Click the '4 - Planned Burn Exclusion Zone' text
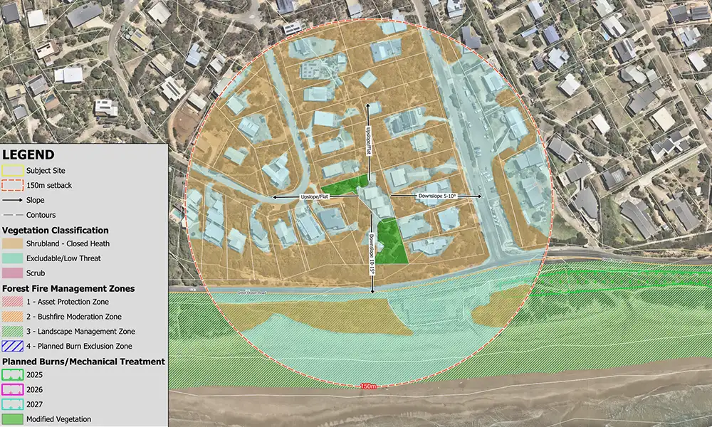 tap(80, 347)
